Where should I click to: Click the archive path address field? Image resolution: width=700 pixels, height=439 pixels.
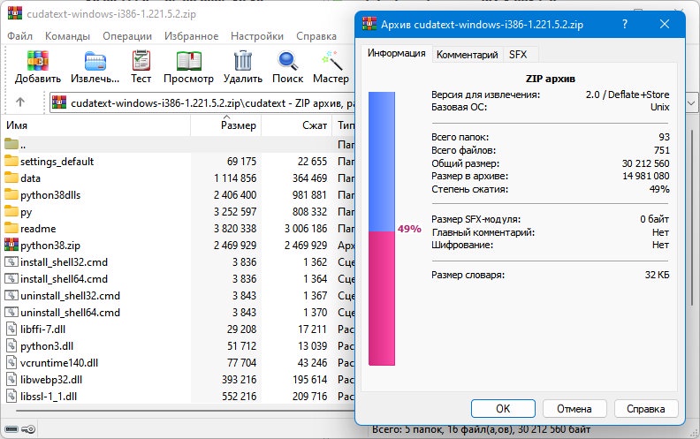(x=202, y=103)
